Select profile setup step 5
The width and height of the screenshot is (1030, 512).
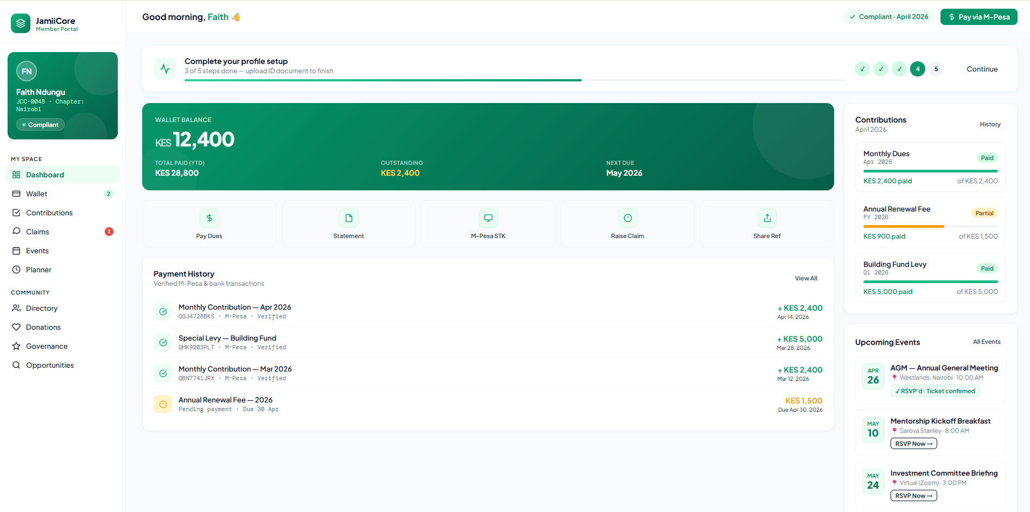[936, 69]
